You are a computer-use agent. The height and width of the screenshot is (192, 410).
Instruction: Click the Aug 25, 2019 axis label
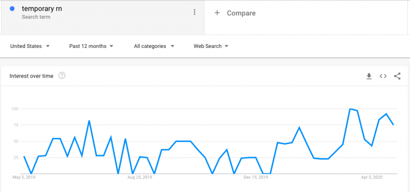(x=140, y=177)
